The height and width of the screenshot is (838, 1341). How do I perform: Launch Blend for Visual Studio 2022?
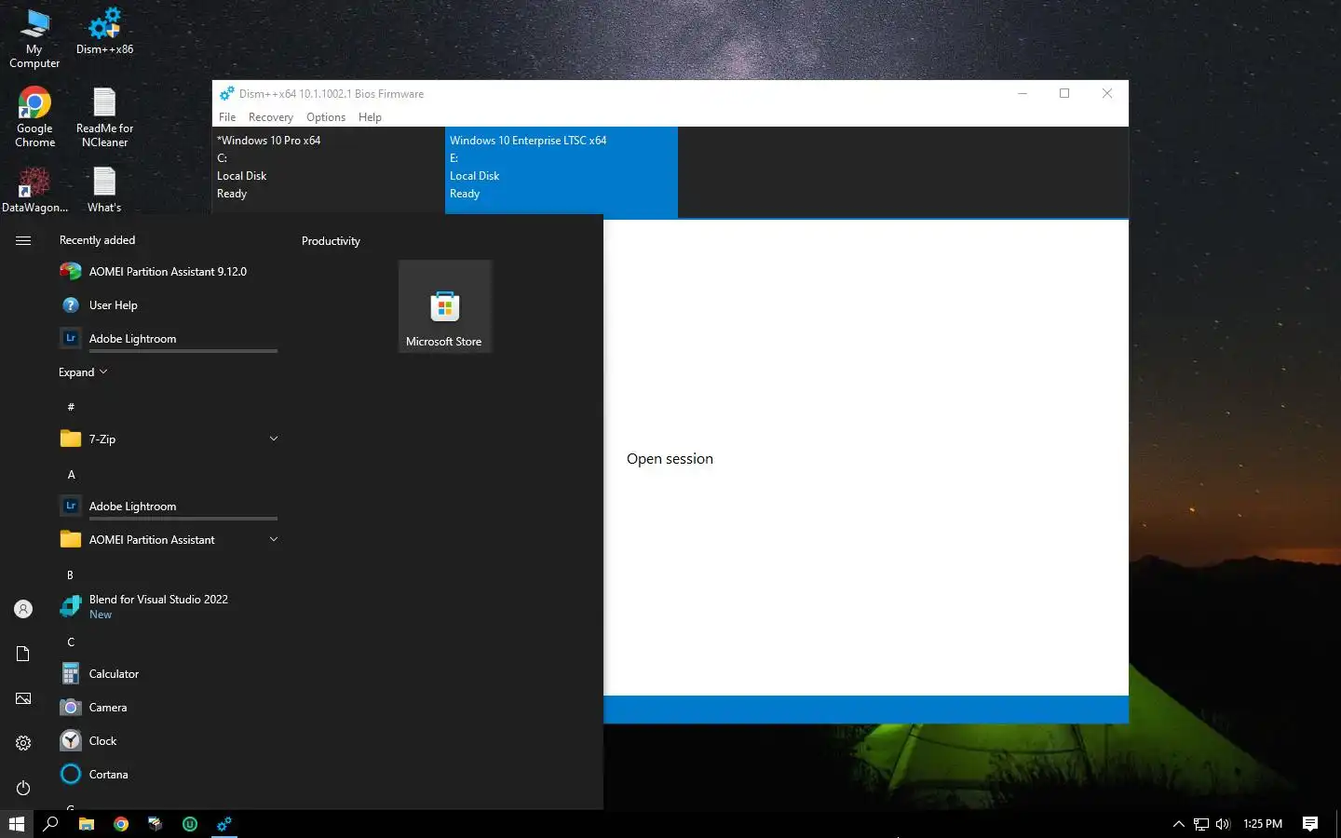[x=168, y=607]
